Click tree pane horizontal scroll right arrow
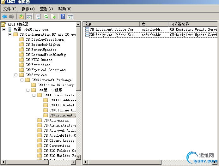Screen dimensions: 219x166 (73, 162)
